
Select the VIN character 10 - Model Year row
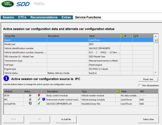pyautogui.click(x=78, y=56)
